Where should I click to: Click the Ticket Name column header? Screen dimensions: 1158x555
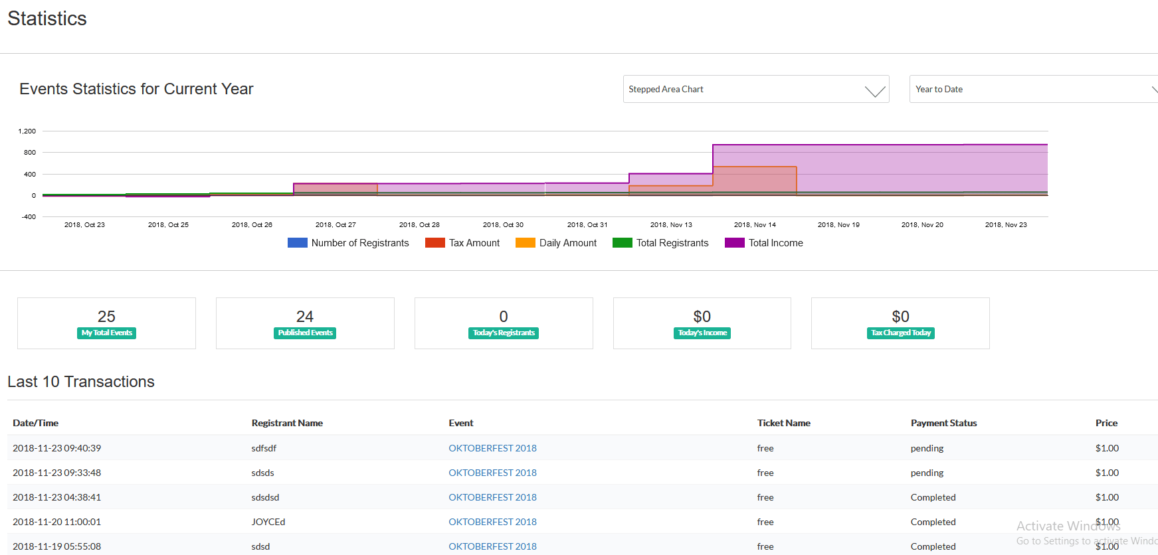click(784, 423)
